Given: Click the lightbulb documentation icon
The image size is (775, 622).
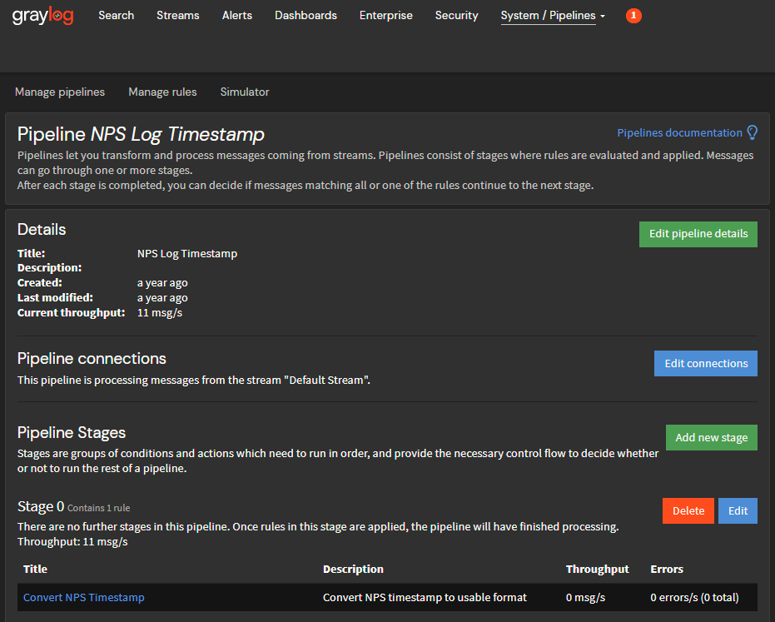Looking at the screenshot, I should (x=752, y=132).
